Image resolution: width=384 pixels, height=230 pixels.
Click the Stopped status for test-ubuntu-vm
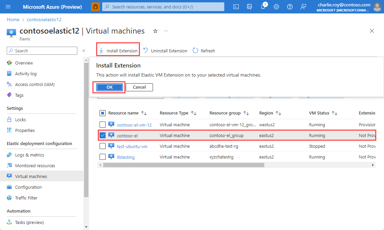pyautogui.click(x=317, y=146)
